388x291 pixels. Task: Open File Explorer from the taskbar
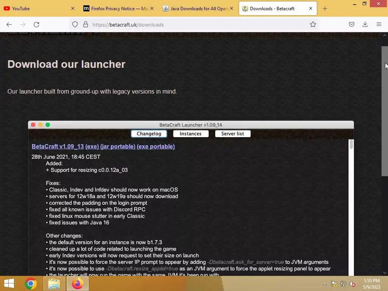point(54,283)
